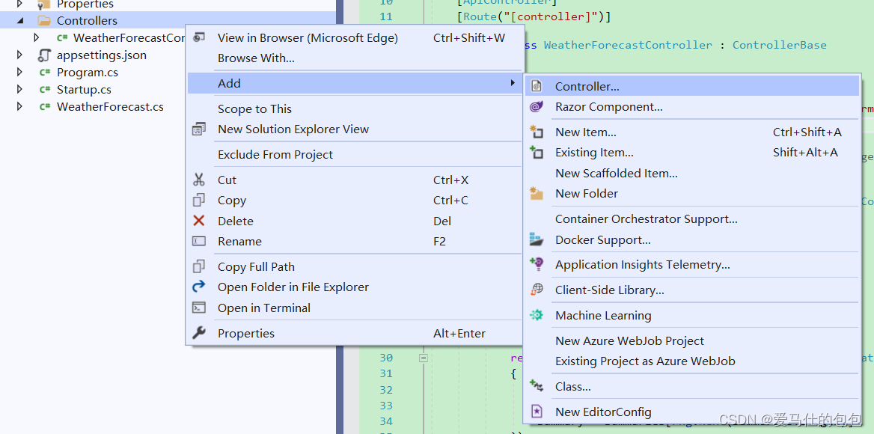Select Exclude From Project
The width and height of the screenshot is (874, 434).
coord(262,155)
